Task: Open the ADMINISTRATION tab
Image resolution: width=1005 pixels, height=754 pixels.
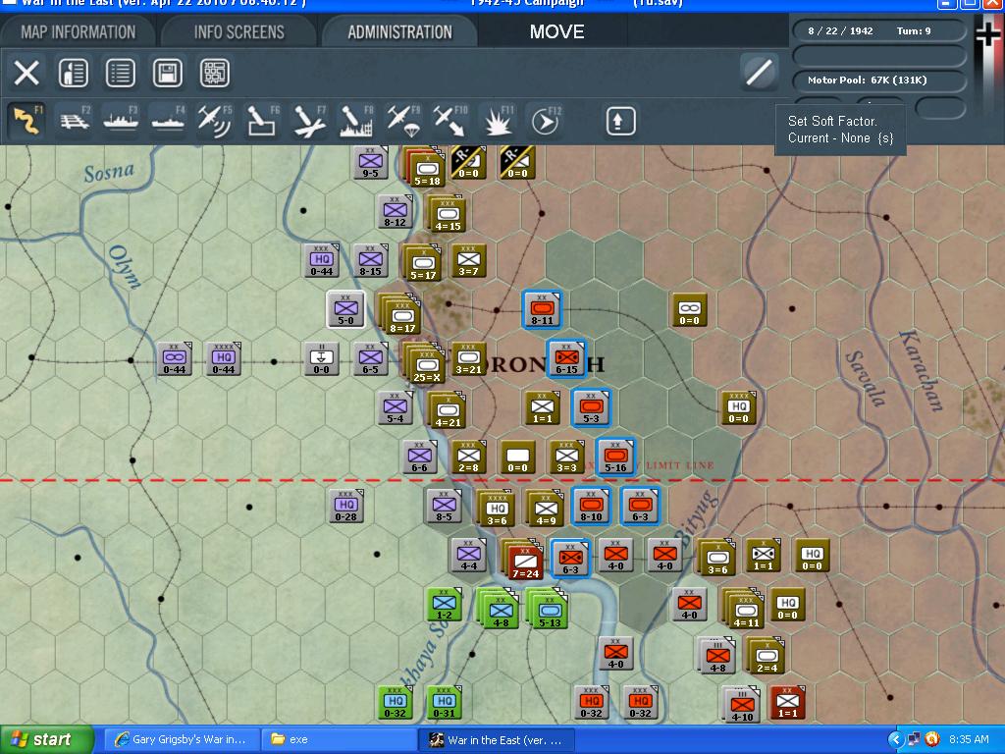Action: 400,32
